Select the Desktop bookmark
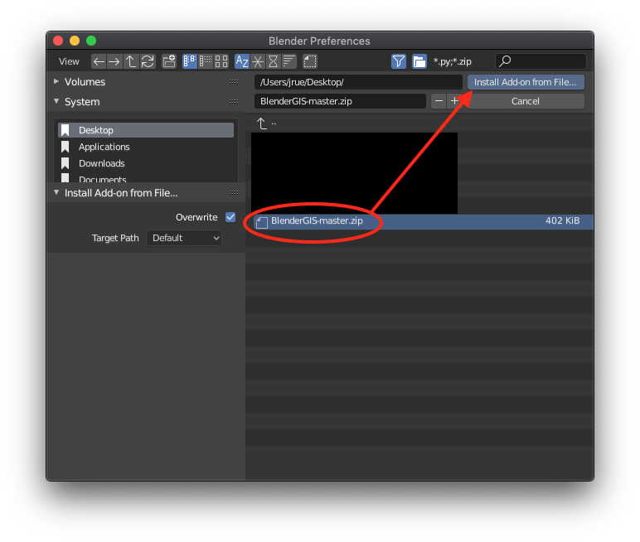Screen dimensions: 640x542 point(146,130)
